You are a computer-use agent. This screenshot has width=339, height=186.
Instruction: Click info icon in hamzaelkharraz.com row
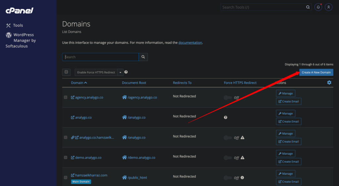click(242, 178)
